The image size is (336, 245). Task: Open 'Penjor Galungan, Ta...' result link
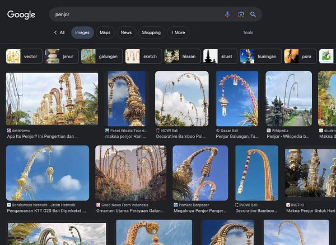237,136
